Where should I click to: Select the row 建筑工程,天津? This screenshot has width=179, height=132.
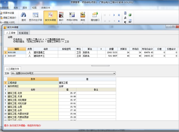click(60, 97)
